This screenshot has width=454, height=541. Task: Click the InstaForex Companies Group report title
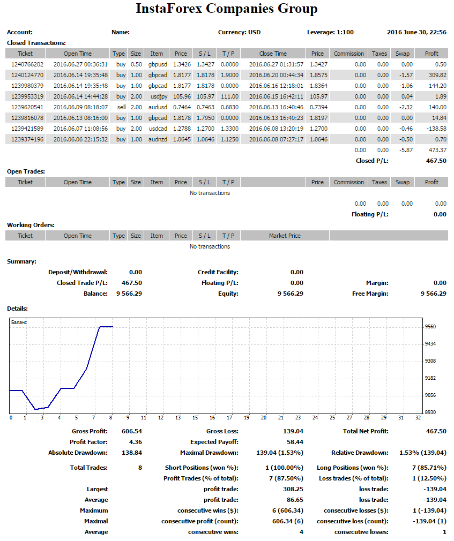coord(227,9)
